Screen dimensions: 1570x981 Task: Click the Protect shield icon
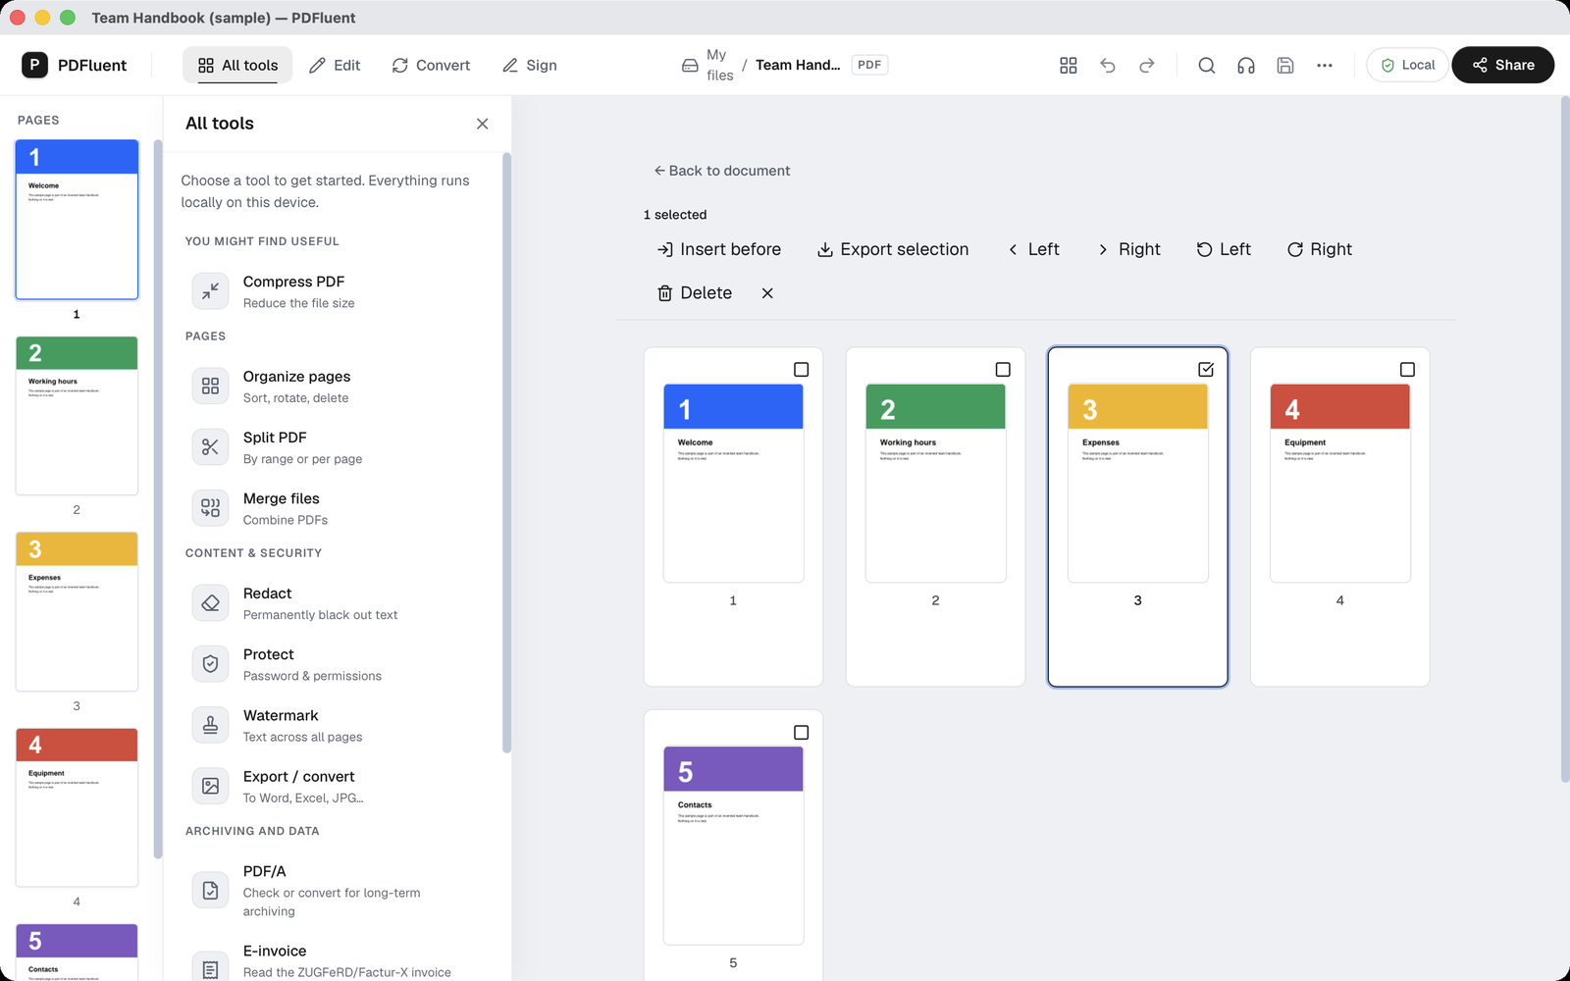tap(210, 664)
